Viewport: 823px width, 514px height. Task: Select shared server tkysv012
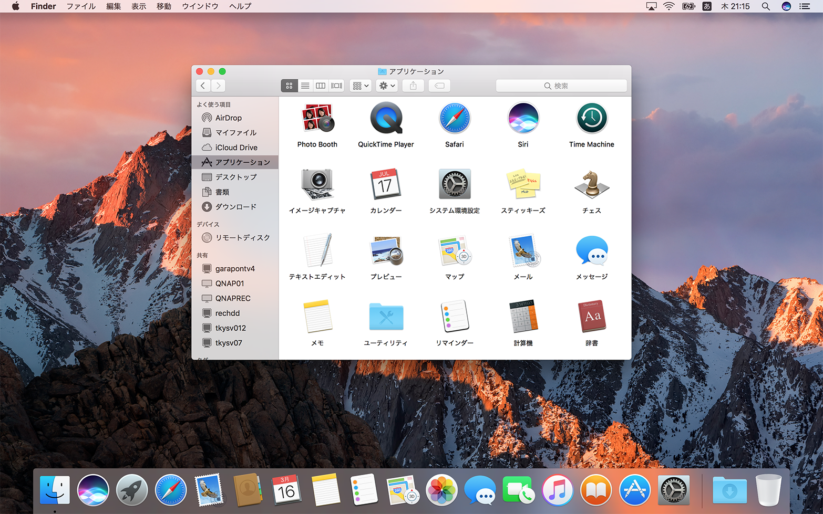(235, 328)
